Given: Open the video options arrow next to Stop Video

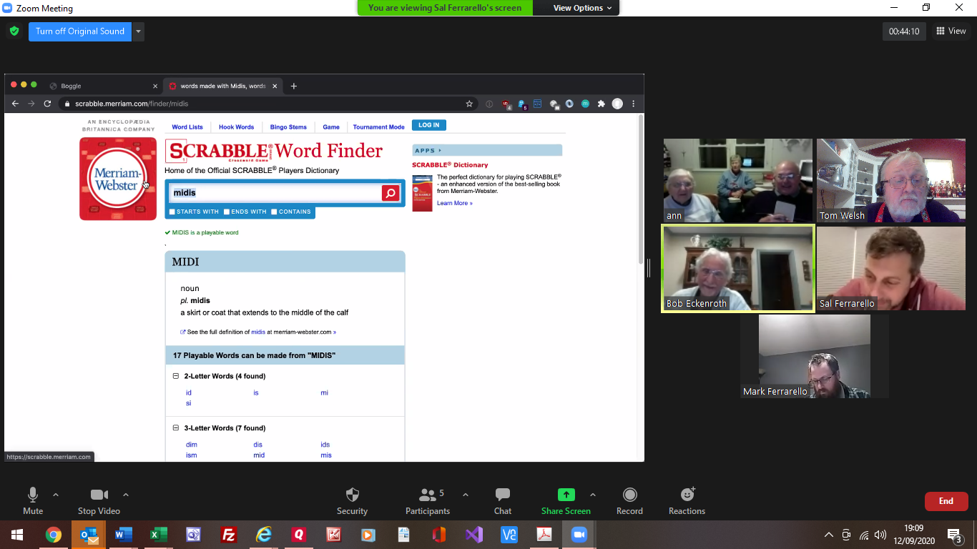Looking at the screenshot, I should tap(126, 495).
